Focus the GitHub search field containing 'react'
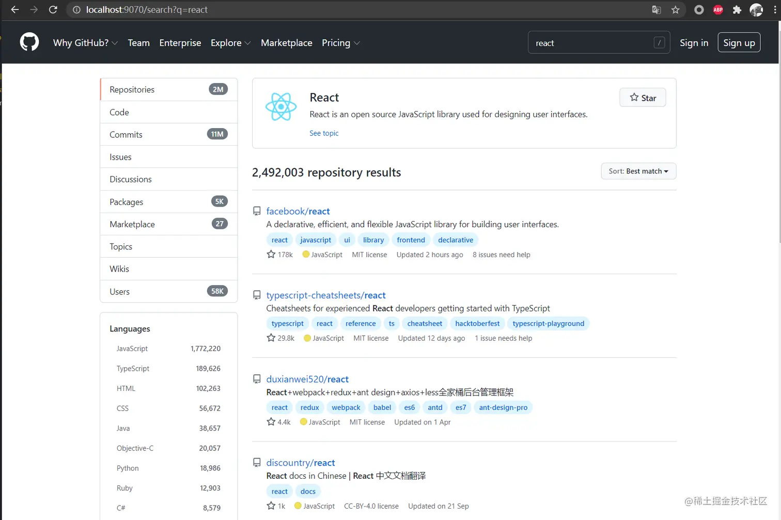781x520 pixels. [x=599, y=43]
